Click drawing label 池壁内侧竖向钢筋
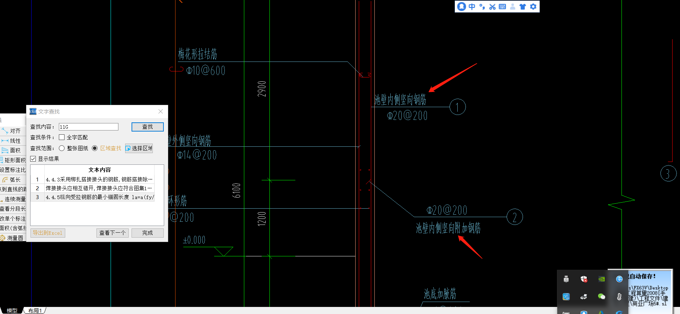680x314 pixels. 400,100
